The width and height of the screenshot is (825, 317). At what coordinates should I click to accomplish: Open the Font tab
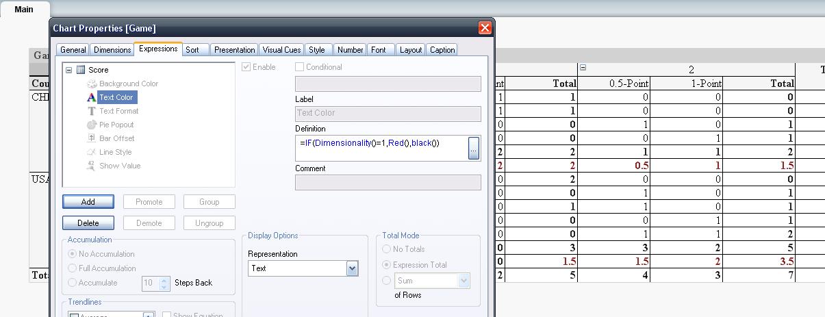(379, 50)
